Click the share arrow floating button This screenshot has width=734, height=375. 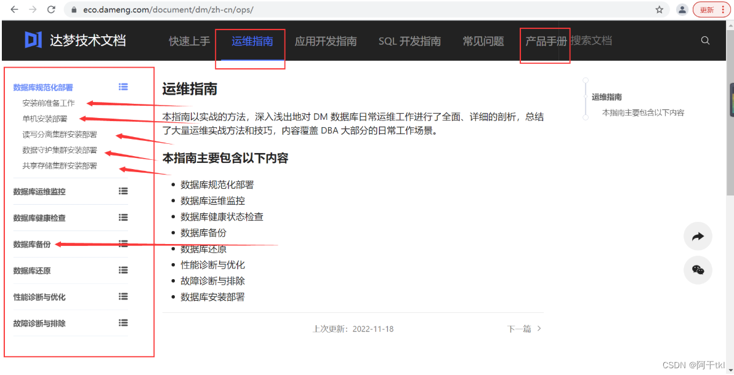(698, 237)
